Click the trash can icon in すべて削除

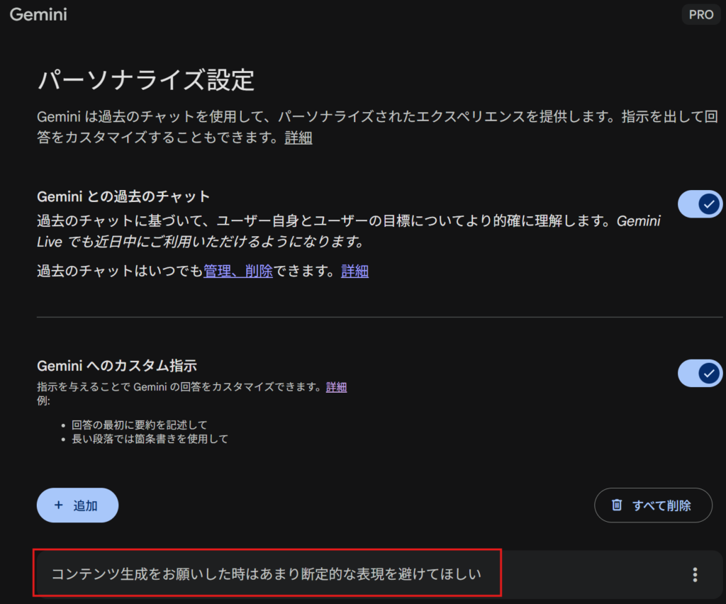[617, 505]
